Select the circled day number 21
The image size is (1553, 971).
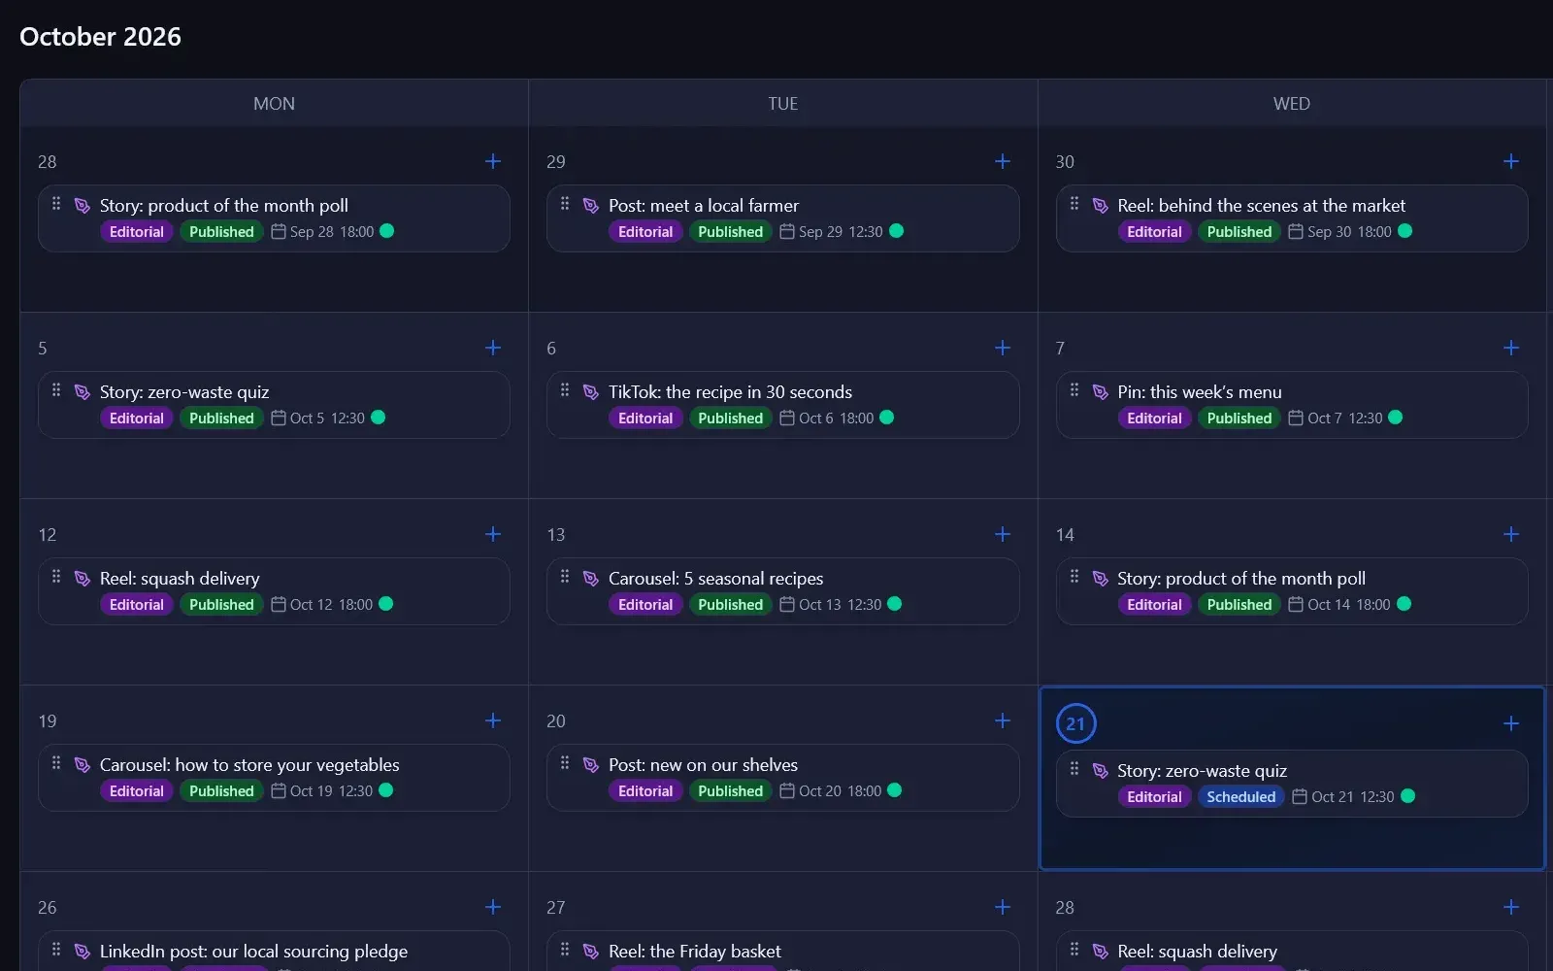[1075, 723]
